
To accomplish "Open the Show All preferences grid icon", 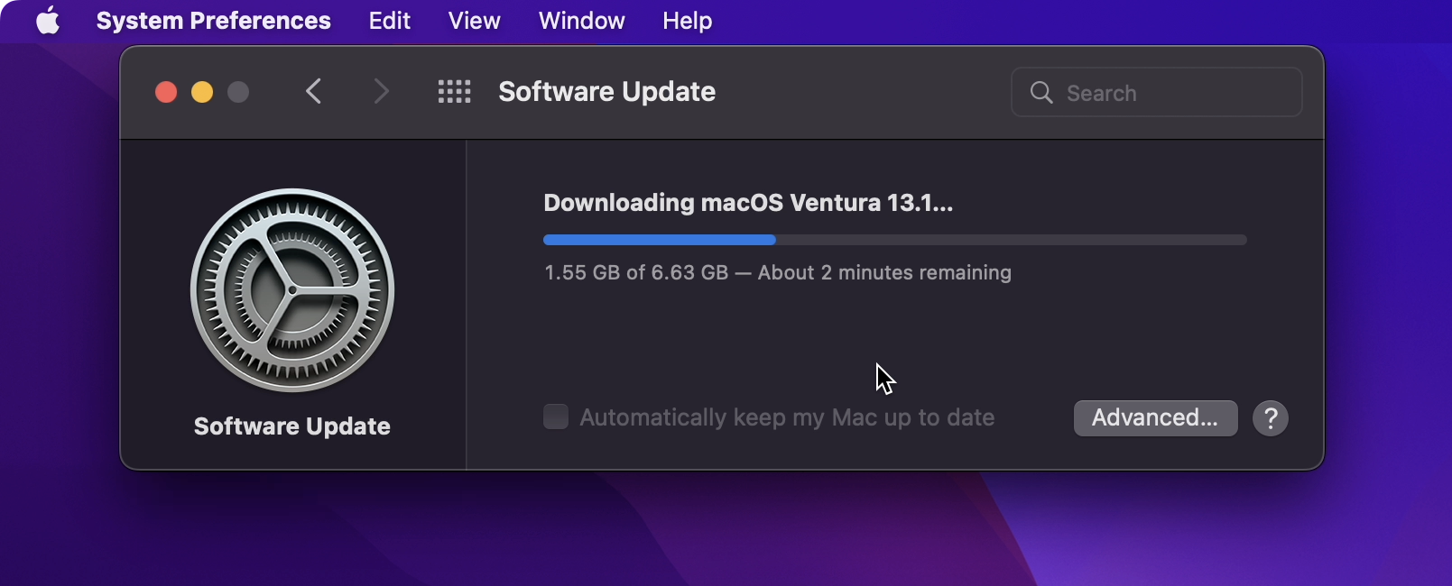I will click(455, 91).
